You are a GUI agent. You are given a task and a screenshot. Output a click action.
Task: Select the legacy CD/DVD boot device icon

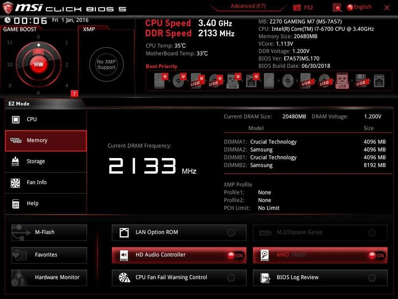click(288, 81)
